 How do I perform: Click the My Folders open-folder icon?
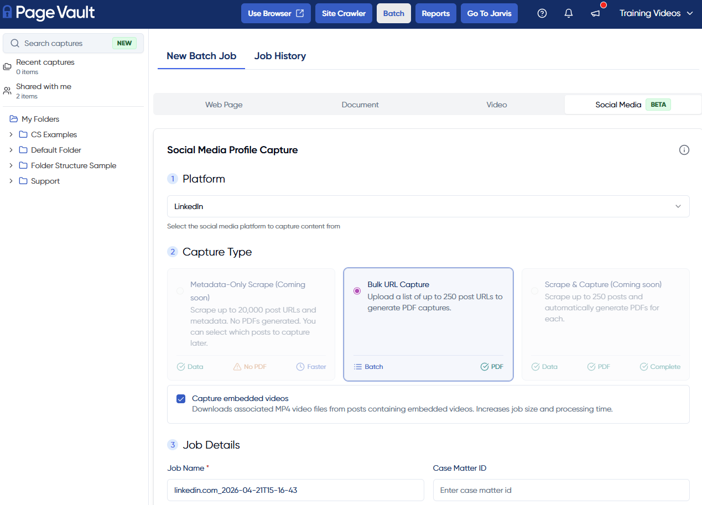pos(14,119)
